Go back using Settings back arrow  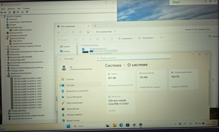coord(60,59)
